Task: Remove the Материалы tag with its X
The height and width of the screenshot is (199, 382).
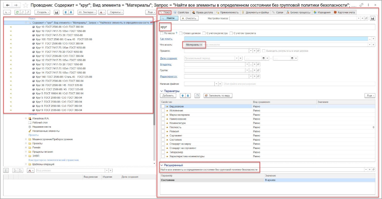Action: (201, 45)
